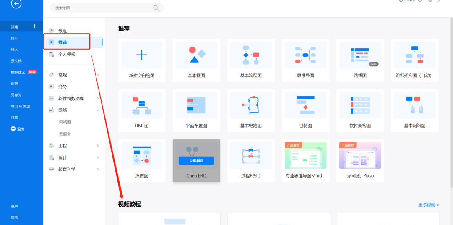Viewport: 453px width, 225px height.
Task: Open the 平面布置图 template
Action: coord(196,111)
